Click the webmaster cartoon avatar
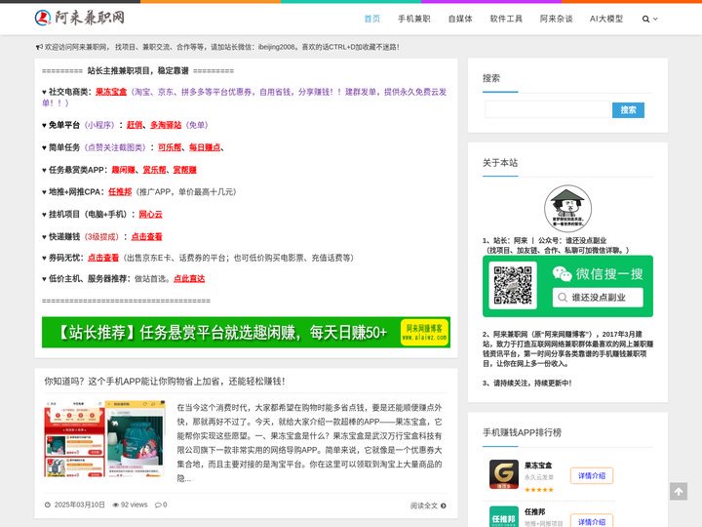The height and width of the screenshot is (527, 702). click(567, 209)
